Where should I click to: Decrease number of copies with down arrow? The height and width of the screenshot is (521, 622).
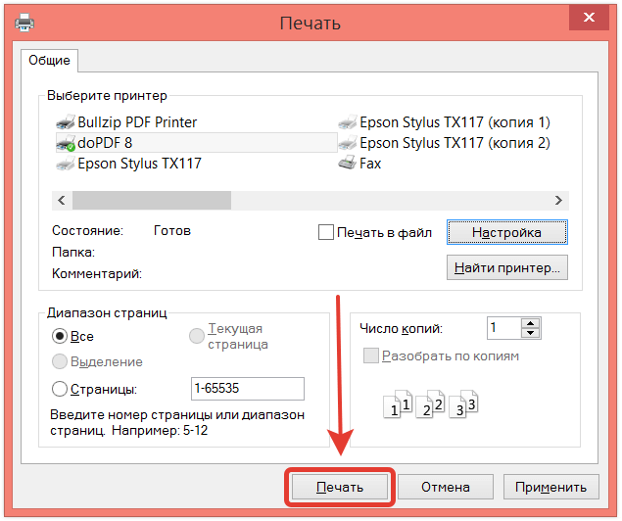coord(530,333)
